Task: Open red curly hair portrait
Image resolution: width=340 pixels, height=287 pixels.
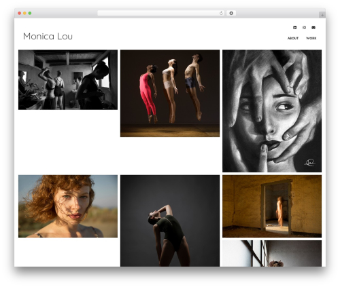Action: click(x=68, y=206)
